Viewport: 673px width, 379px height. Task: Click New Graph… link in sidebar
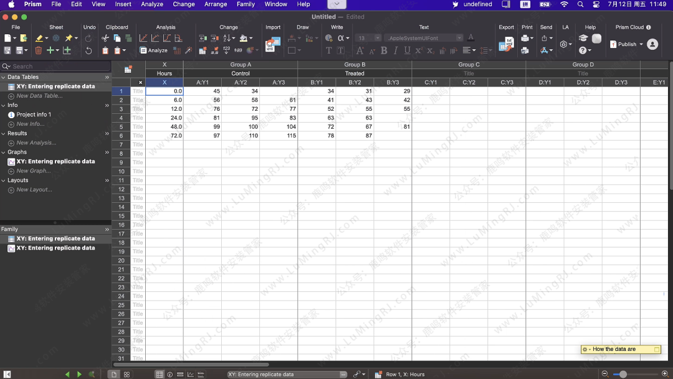tap(33, 171)
